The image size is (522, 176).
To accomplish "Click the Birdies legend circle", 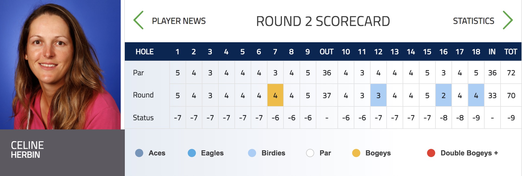I will point(252,153).
